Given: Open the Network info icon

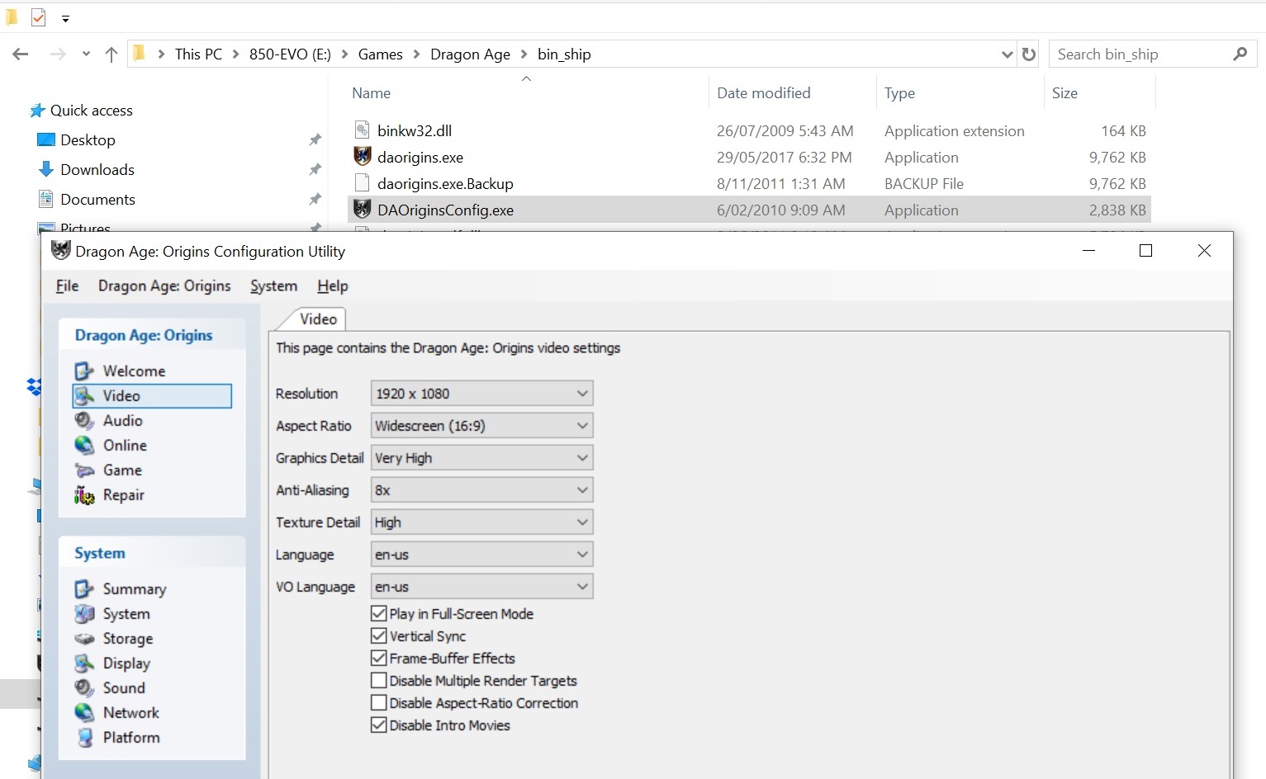Looking at the screenshot, I should pos(84,713).
